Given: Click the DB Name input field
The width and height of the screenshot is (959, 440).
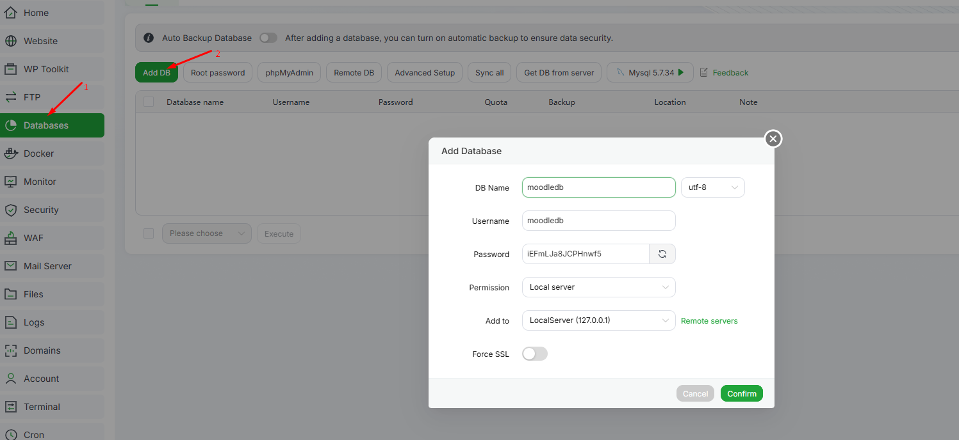Looking at the screenshot, I should (x=598, y=187).
